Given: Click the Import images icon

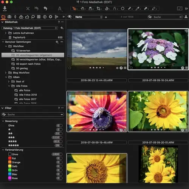Looking at the screenshot, I should tap(5, 9).
